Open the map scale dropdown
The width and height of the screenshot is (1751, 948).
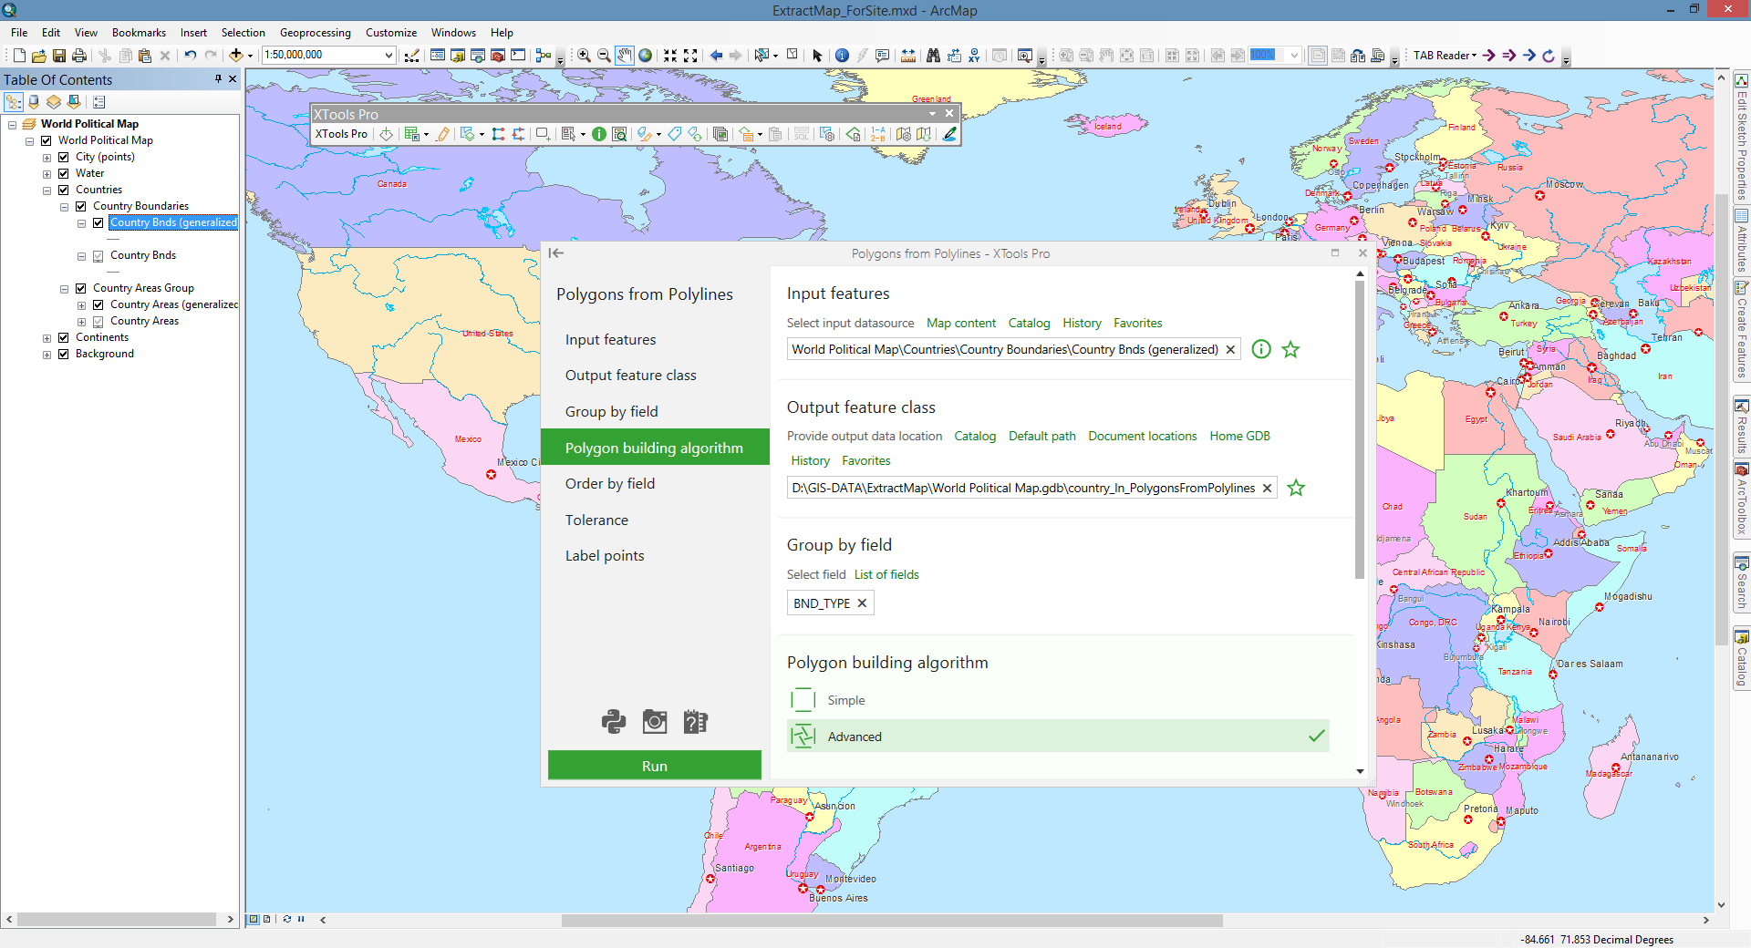coord(389,56)
